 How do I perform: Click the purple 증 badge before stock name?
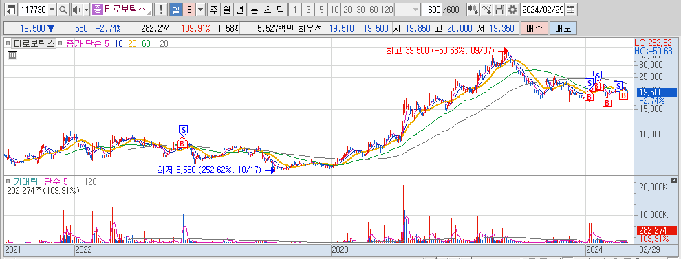click(97, 10)
